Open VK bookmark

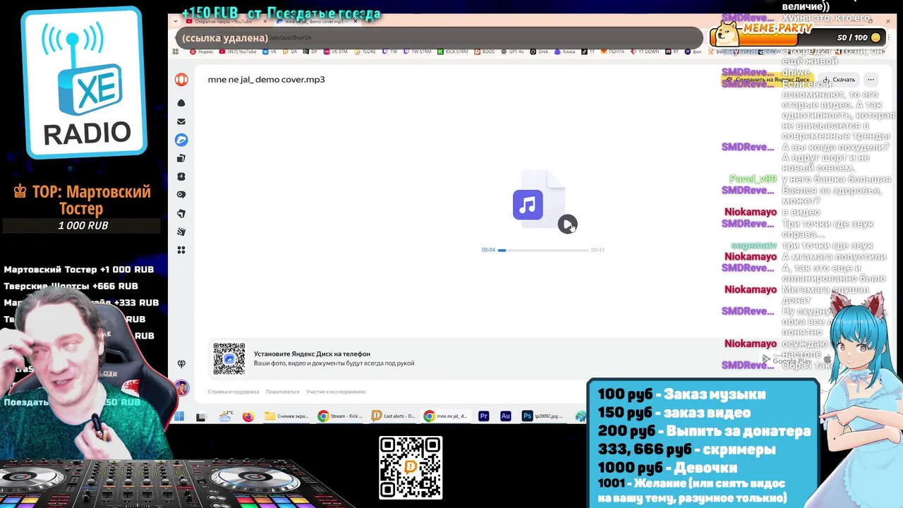269,52
